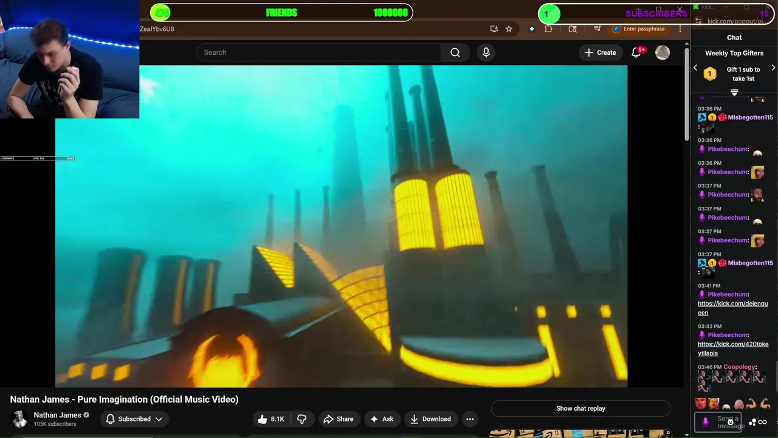The height and width of the screenshot is (438, 778).
Task: Start voice search with the microphone icon
Action: [486, 52]
